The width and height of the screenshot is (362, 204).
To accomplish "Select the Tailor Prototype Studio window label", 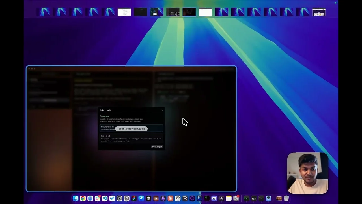I will [131, 129].
